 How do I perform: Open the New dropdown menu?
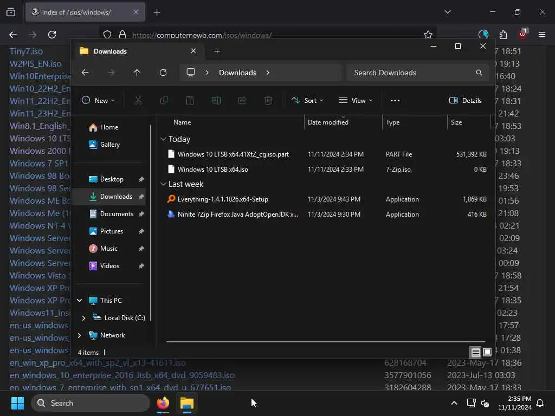tap(98, 100)
